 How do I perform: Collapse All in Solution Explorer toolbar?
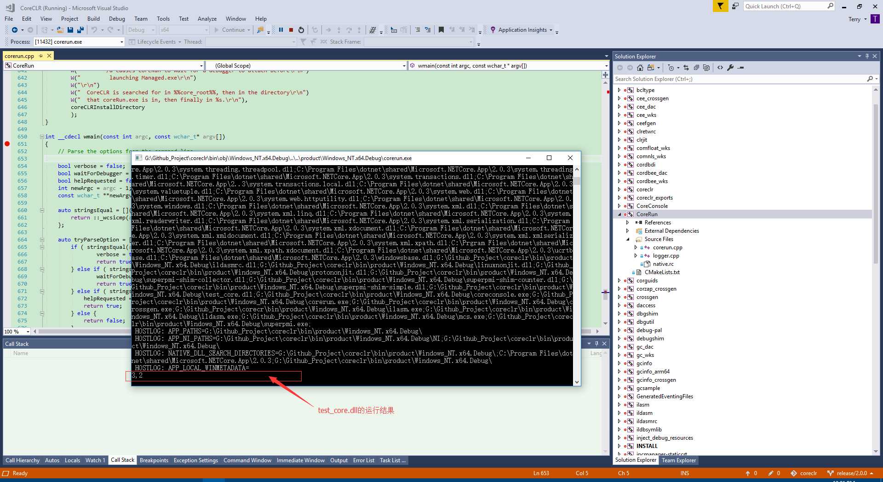[x=696, y=68]
